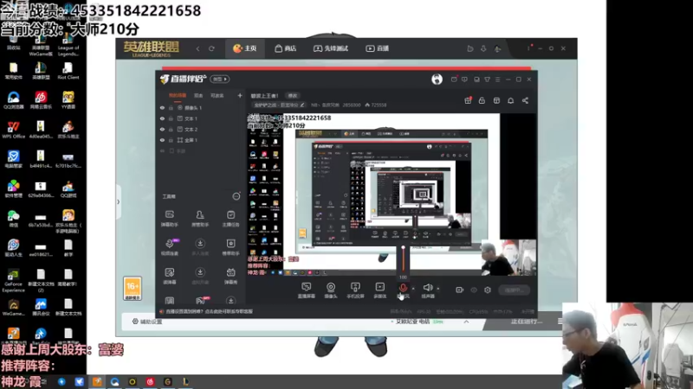Open WPS Office desktop shortcut
This screenshot has height=389, width=693.
point(13,129)
